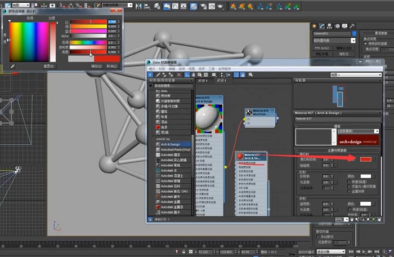Switch to the first View 1 tab in Slate
The height and width of the screenshot is (257, 394).
coord(203,81)
